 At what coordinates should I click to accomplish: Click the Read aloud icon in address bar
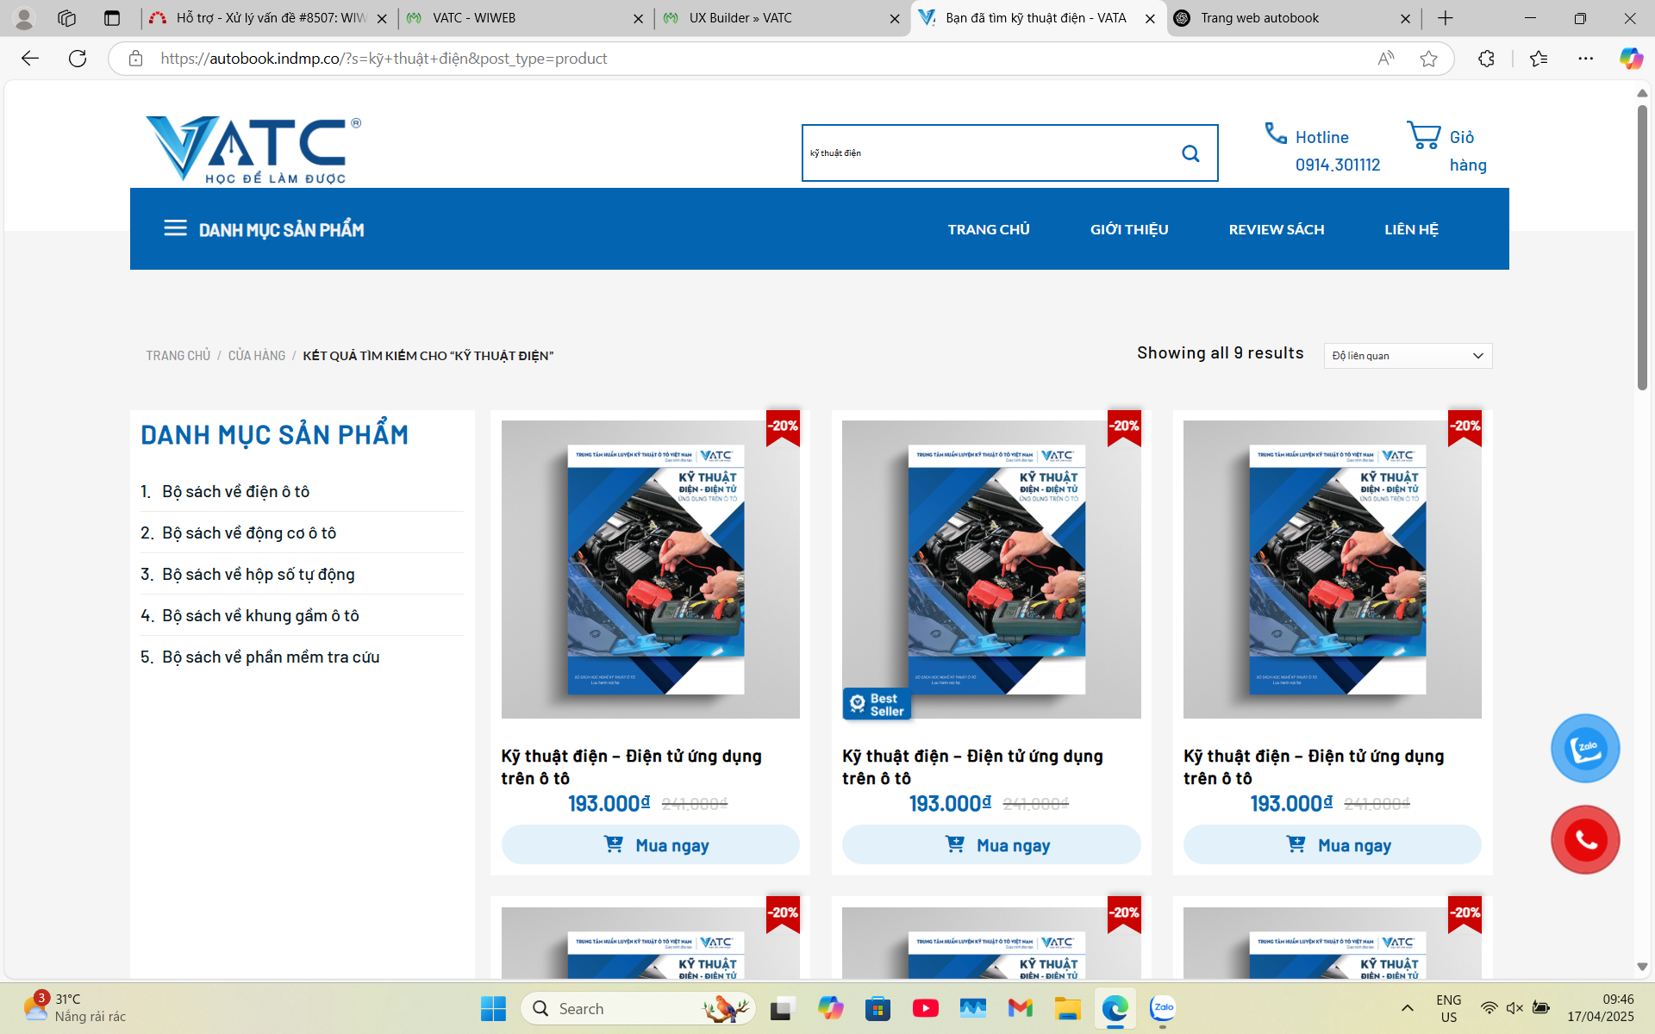coord(1385,59)
